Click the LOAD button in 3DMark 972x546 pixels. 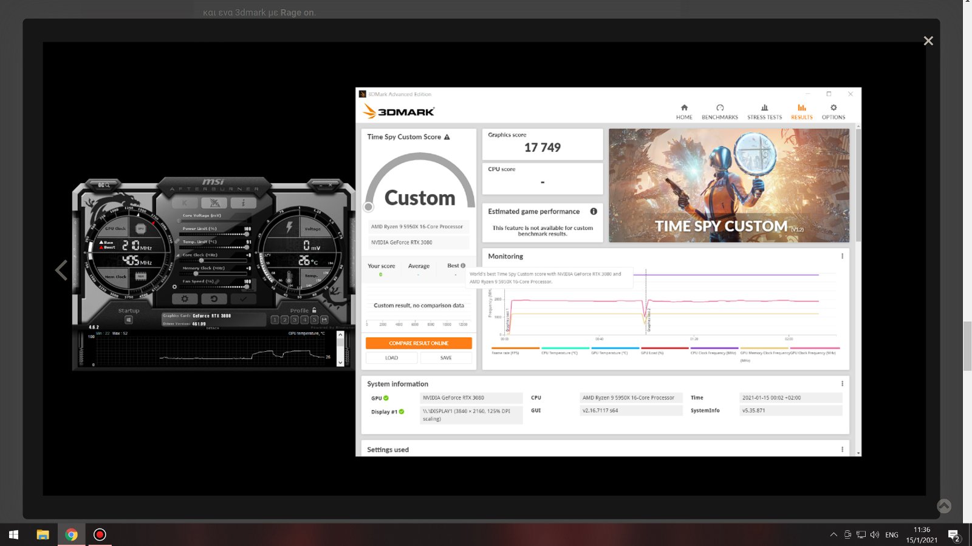tap(391, 358)
